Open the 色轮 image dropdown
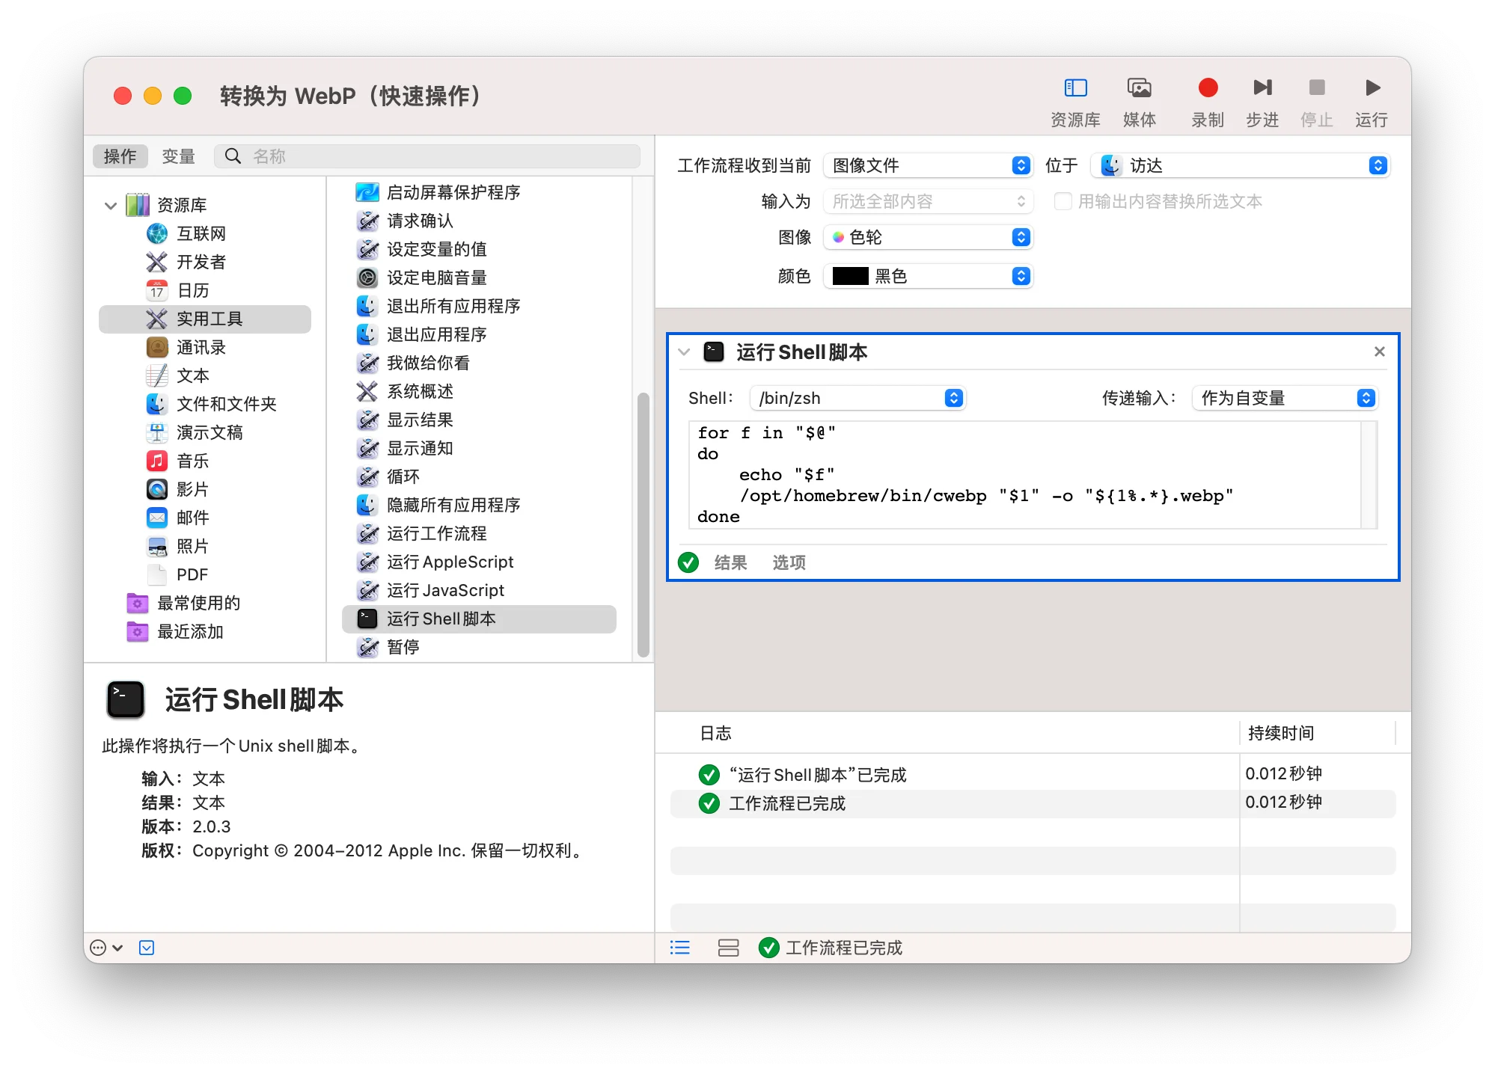The height and width of the screenshot is (1074, 1495). click(928, 237)
